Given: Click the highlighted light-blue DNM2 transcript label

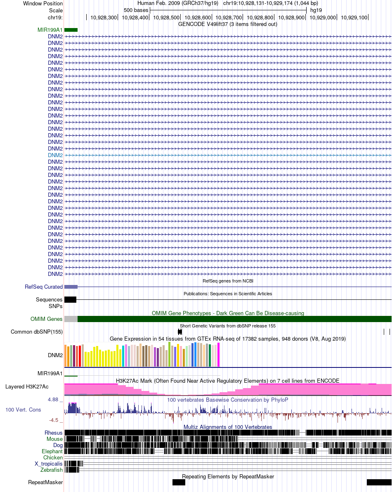Looking at the screenshot, I should click(55, 155).
